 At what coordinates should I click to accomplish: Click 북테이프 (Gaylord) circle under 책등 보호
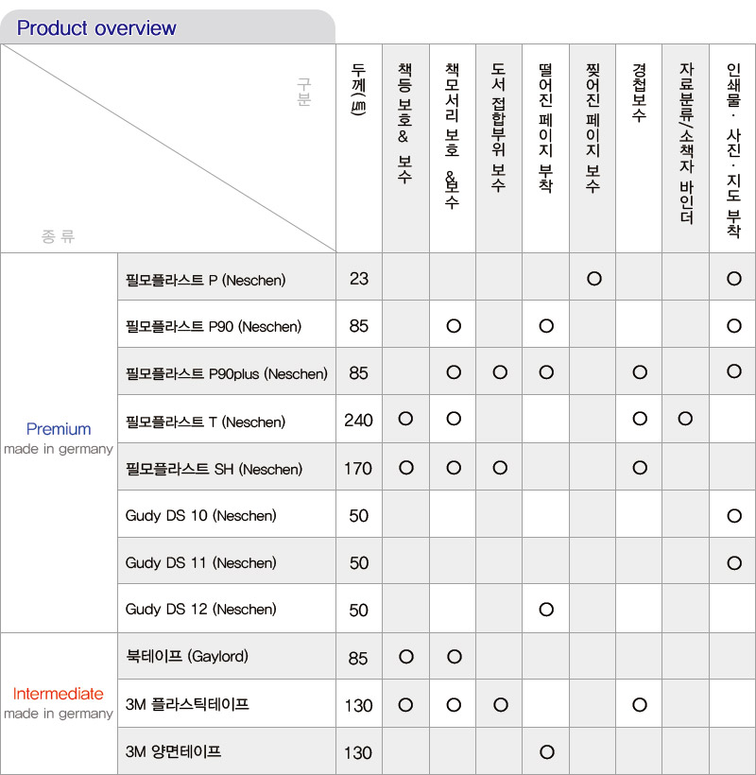coord(406,657)
